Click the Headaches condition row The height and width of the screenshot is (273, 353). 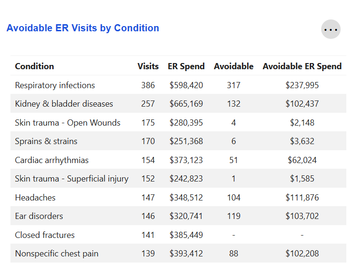[x=35, y=198]
